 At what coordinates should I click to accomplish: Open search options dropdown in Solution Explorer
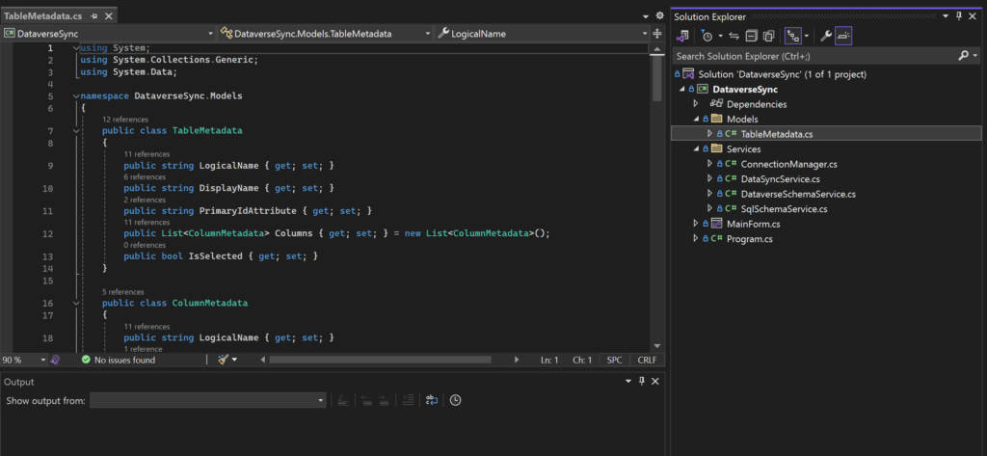click(975, 56)
